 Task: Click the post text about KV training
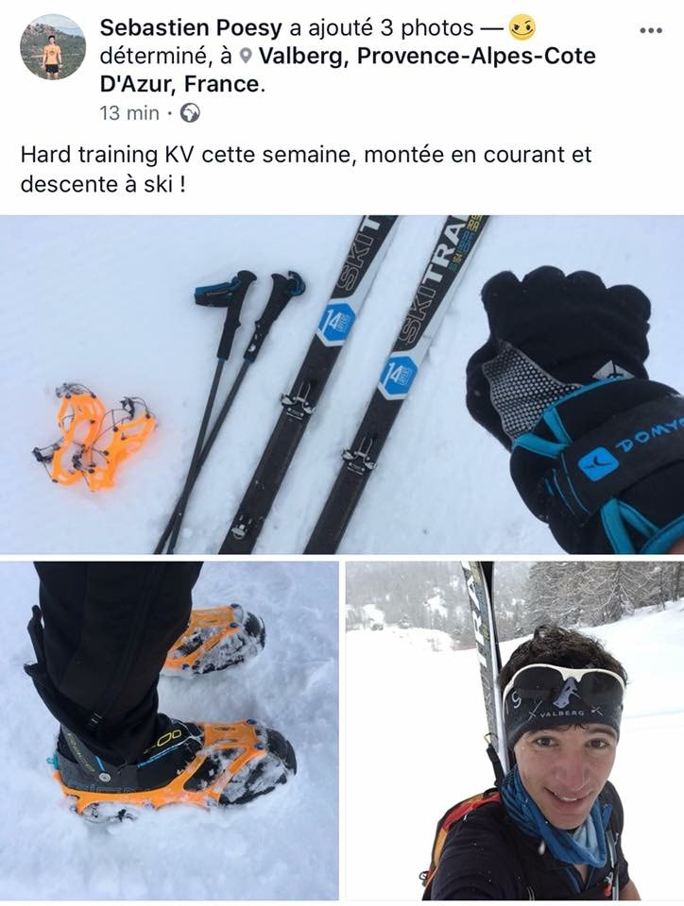[x=306, y=169]
